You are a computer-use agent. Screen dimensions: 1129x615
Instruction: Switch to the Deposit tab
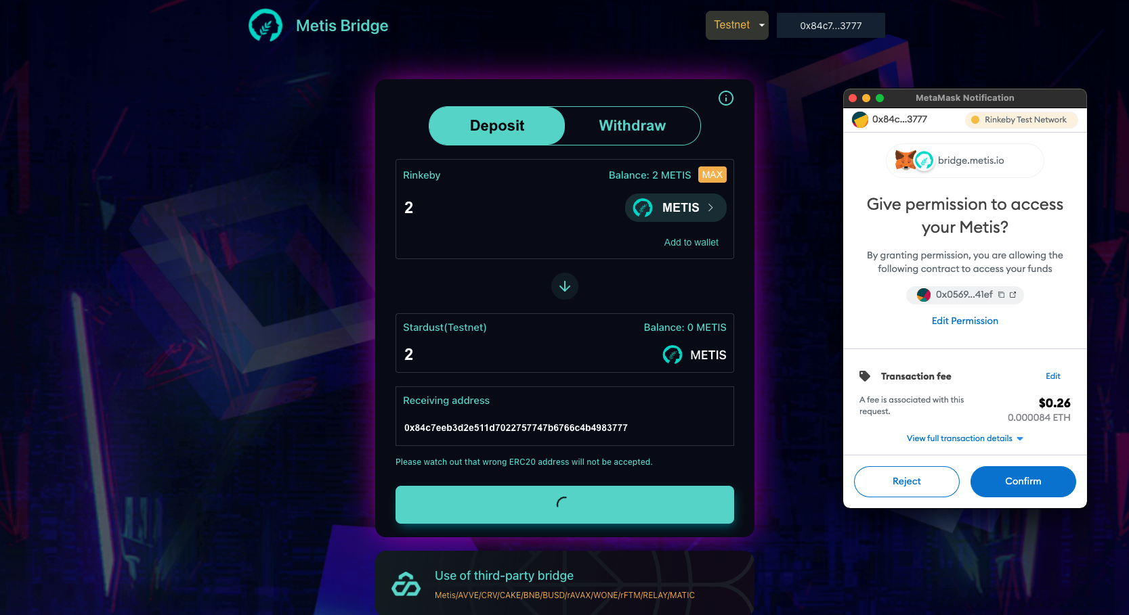[x=497, y=126]
